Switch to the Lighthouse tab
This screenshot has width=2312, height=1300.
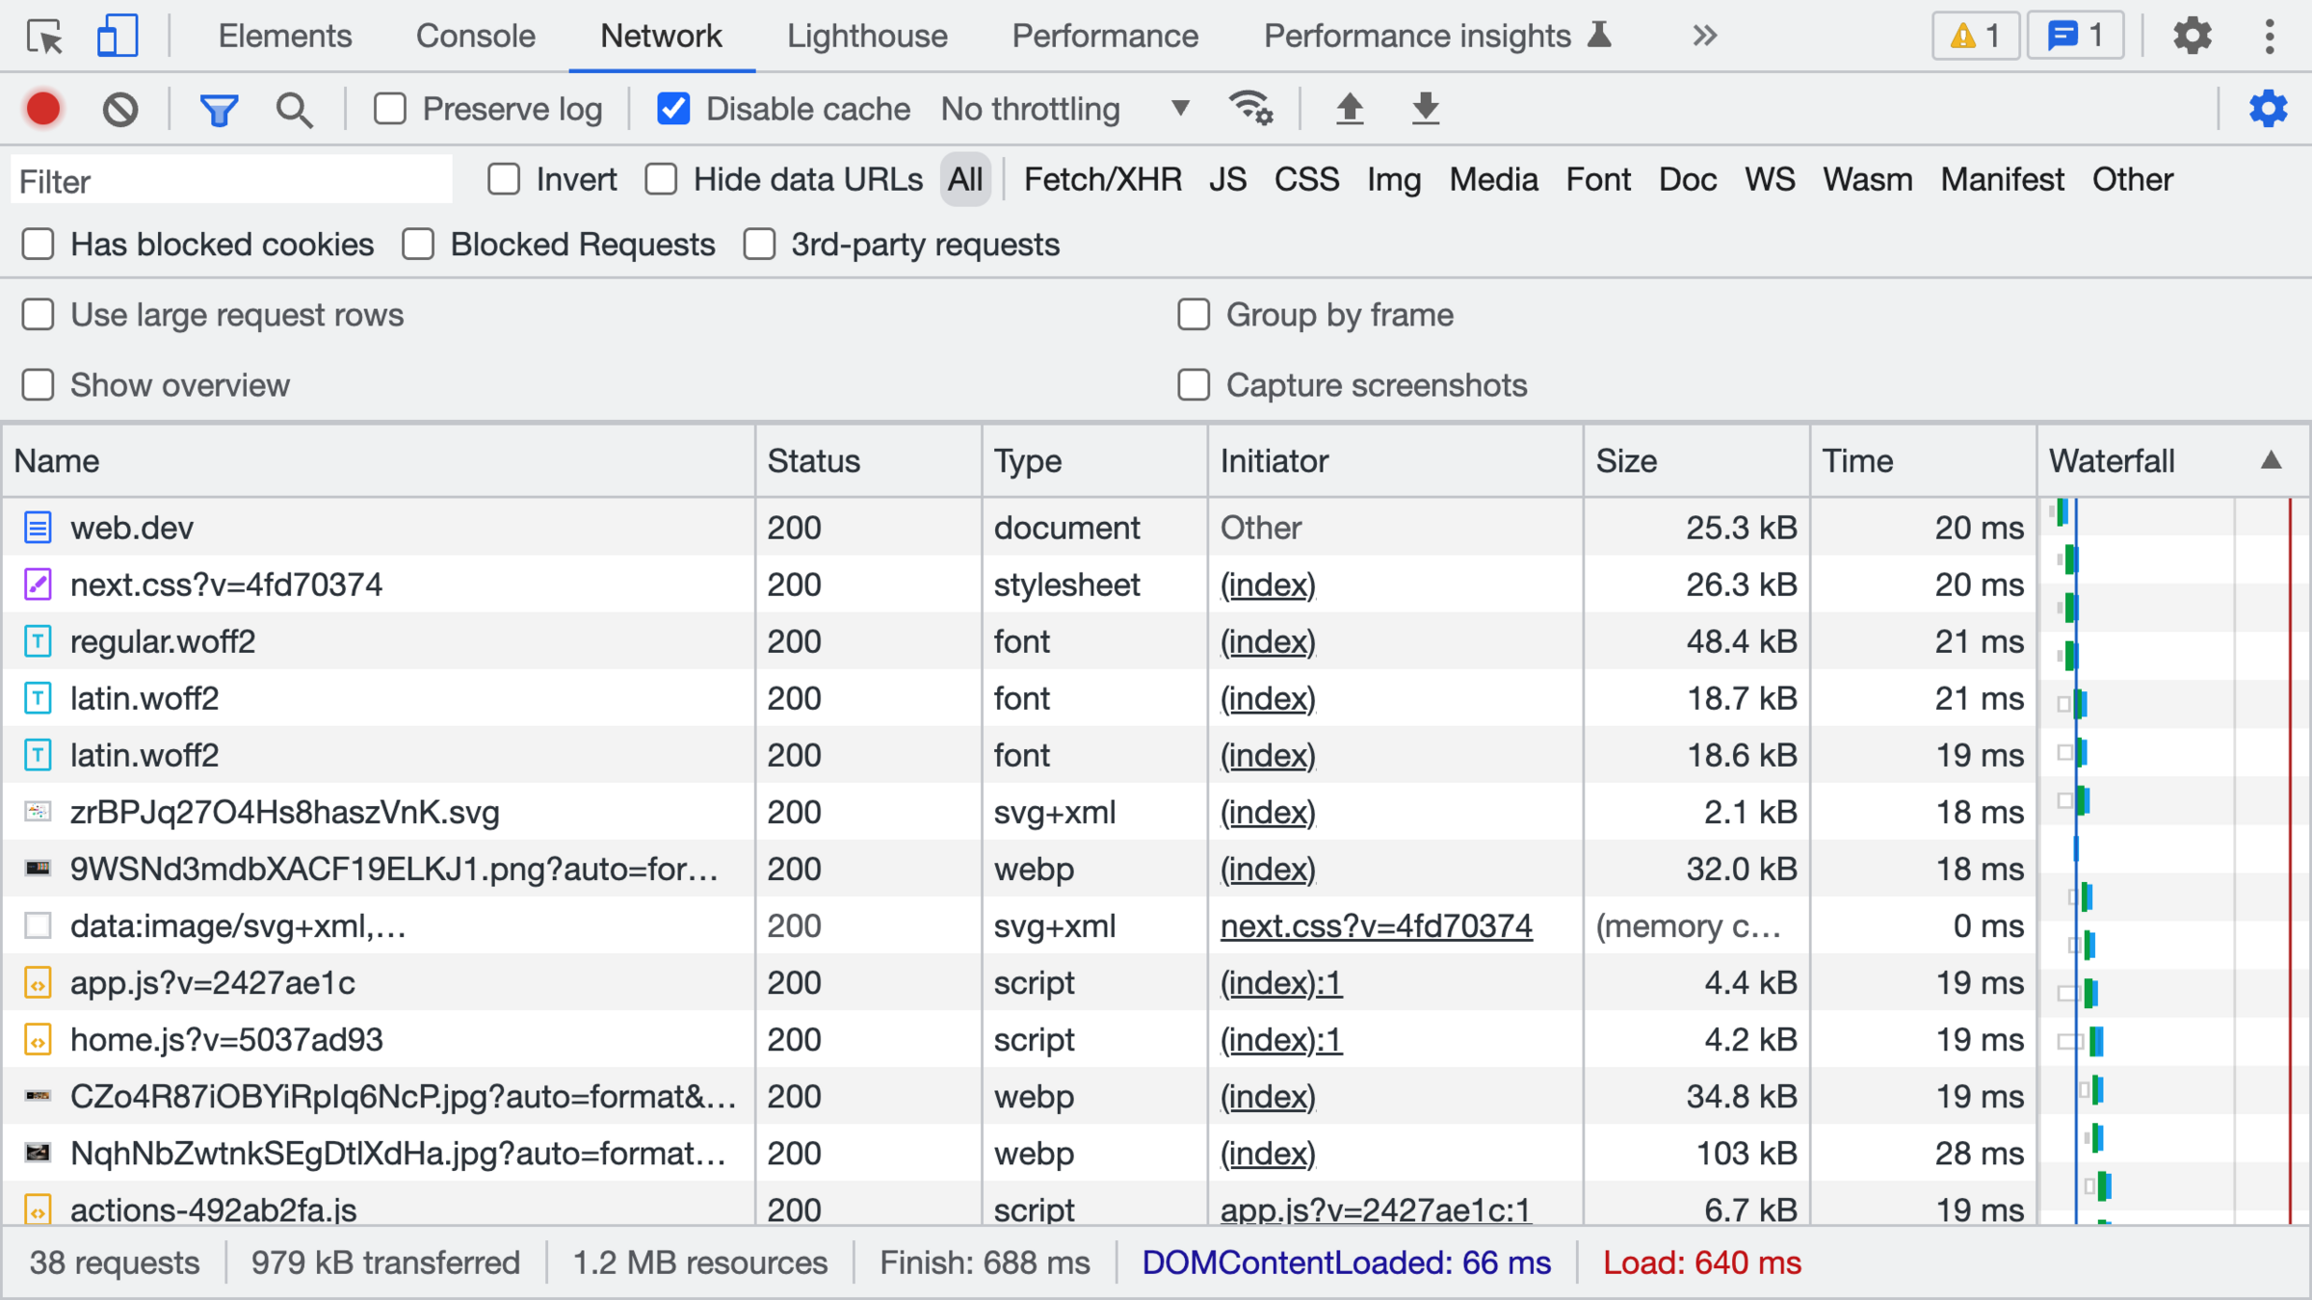(x=867, y=37)
